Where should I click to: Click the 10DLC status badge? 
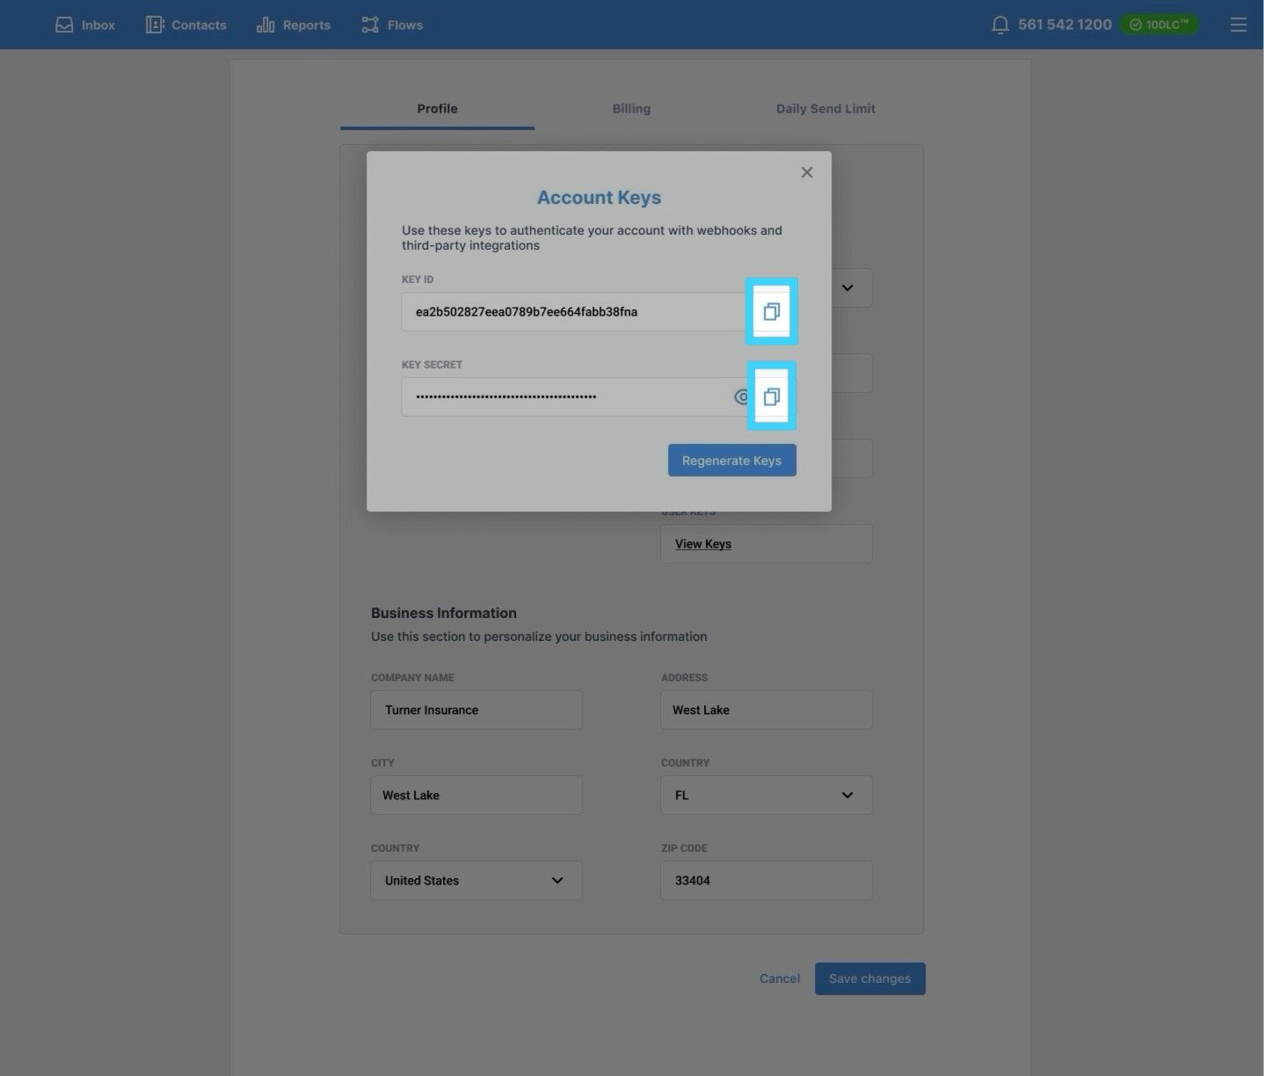1159,25
